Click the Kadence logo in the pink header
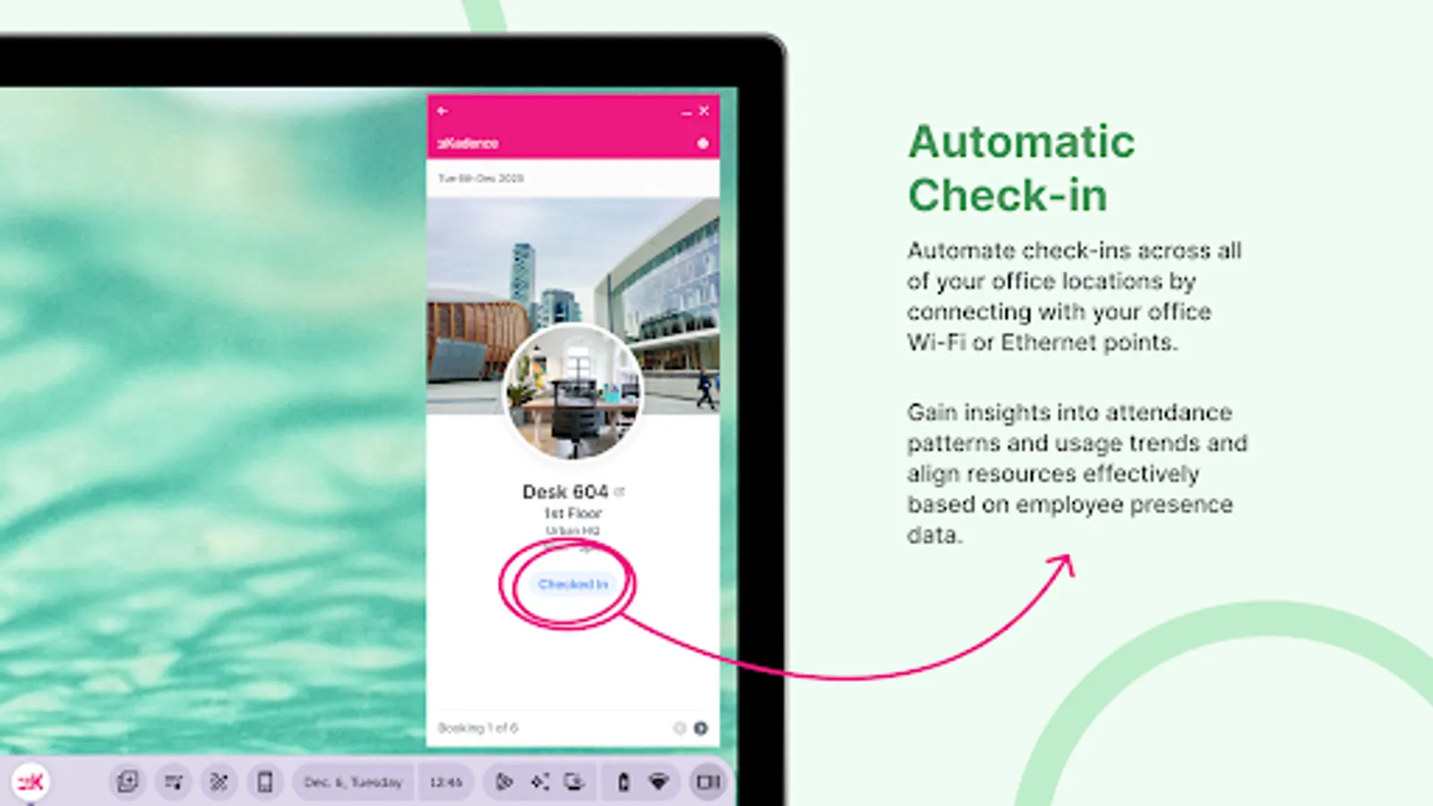 click(x=468, y=143)
